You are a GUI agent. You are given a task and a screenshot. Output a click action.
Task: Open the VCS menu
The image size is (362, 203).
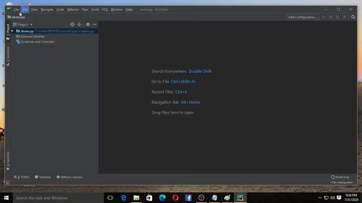(105, 10)
